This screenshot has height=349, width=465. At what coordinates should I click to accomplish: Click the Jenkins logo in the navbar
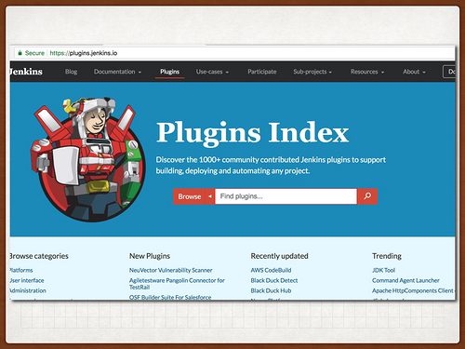point(26,72)
